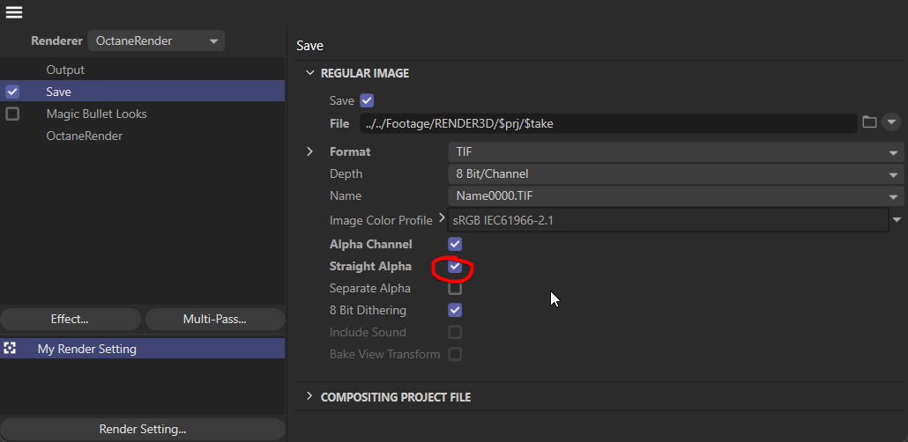Click the folder browse icon for File

[869, 122]
